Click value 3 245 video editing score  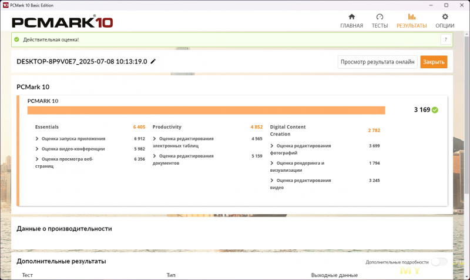coord(374,181)
